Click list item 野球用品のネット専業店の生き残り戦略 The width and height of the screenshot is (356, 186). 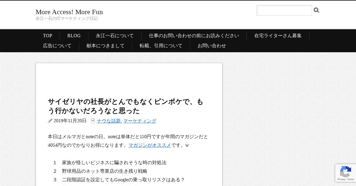pos(105,171)
